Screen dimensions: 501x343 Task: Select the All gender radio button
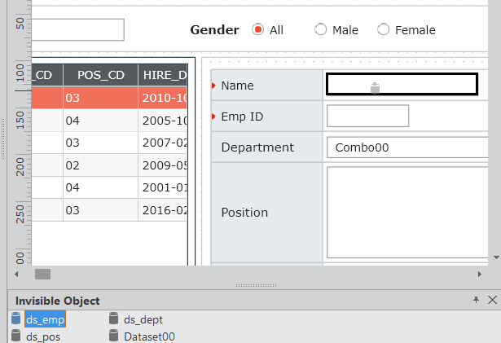(x=257, y=29)
